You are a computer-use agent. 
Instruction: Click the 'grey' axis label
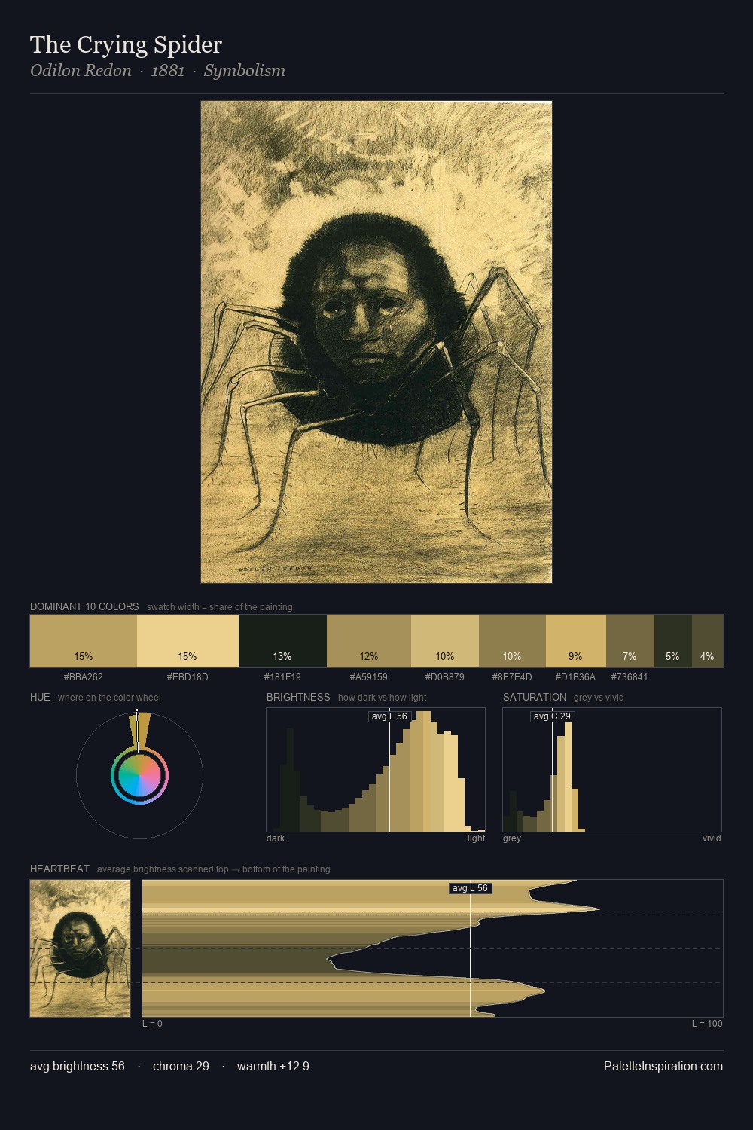tap(512, 838)
